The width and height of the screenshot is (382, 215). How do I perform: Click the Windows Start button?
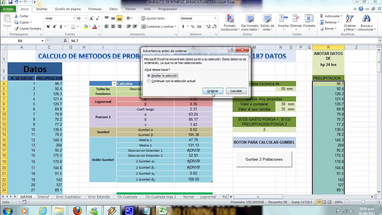[7, 211]
